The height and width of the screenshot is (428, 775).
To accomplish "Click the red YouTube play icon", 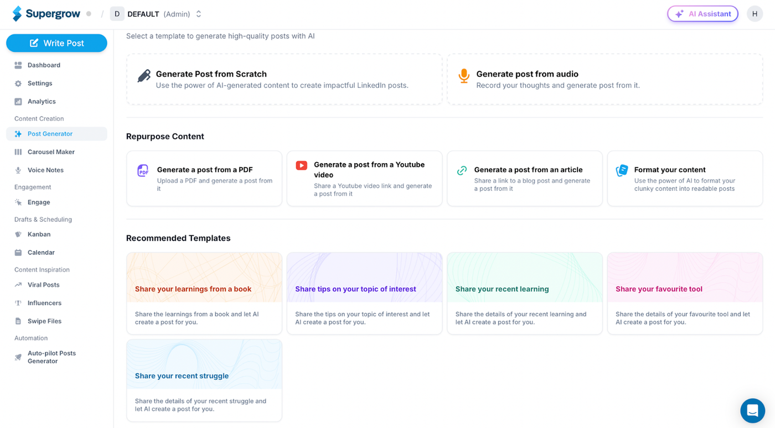I will click(x=301, y=165).
